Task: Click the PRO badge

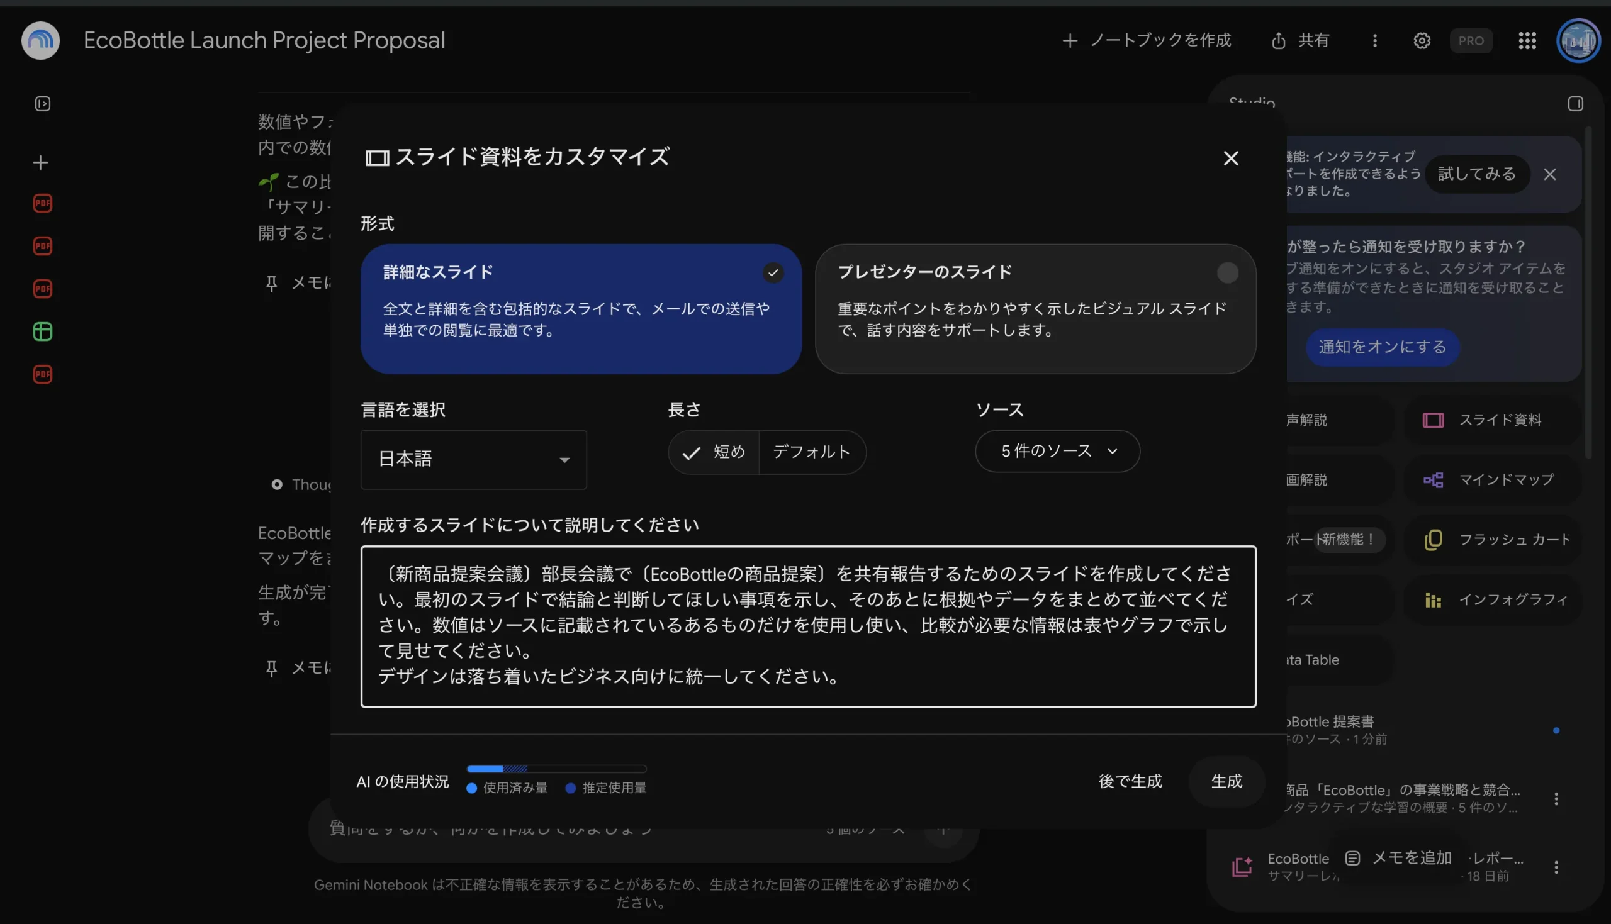Action: tap(1471, 41)
